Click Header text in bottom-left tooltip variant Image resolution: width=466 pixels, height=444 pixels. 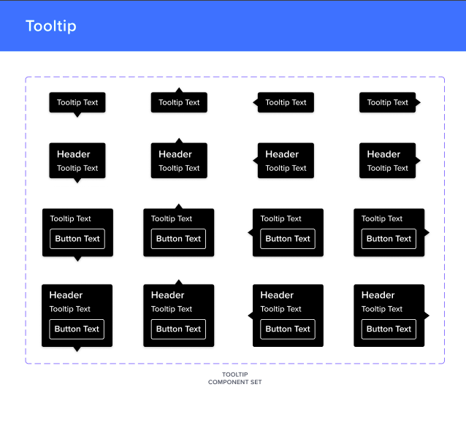point(66,295)
